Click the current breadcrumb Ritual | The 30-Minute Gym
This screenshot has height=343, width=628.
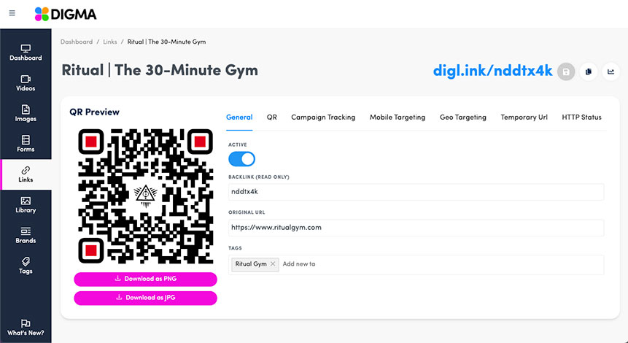166,42
